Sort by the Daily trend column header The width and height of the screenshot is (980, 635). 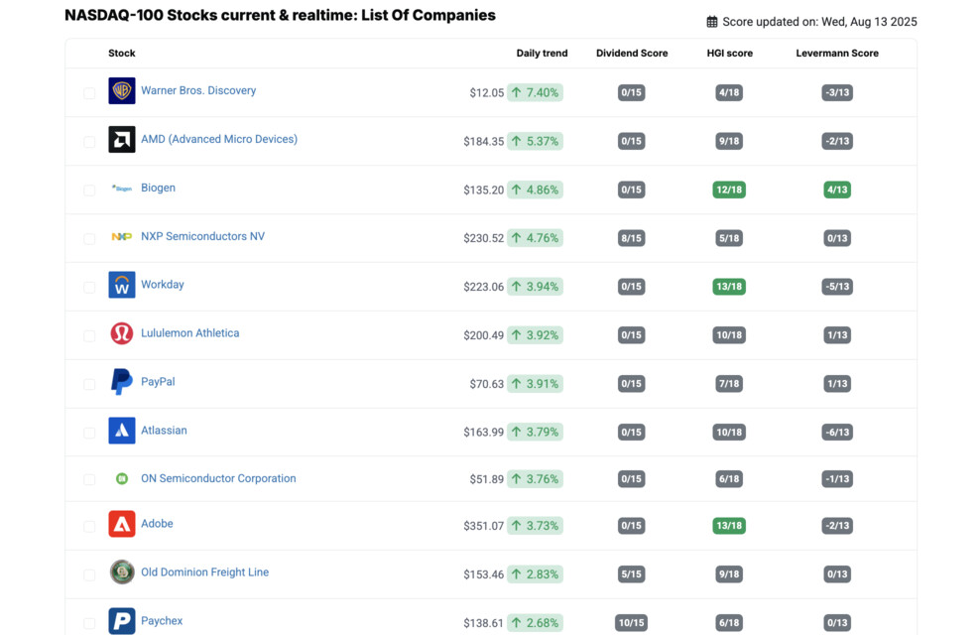(542, 54)
